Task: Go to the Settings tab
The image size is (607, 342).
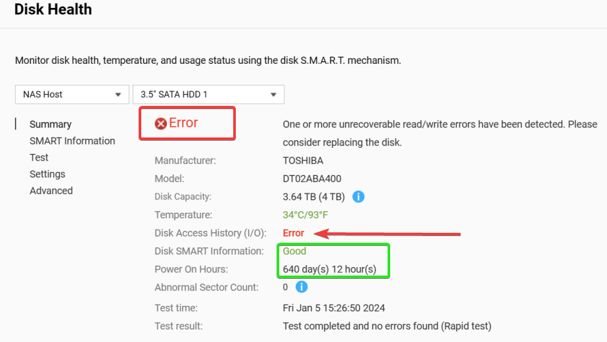Action: pyautogui.click(x=47, y=174)
